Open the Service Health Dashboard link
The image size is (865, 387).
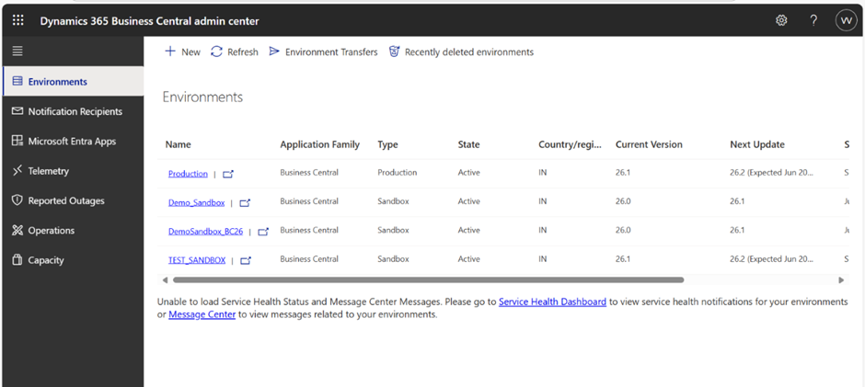click(x=552, y=302)
